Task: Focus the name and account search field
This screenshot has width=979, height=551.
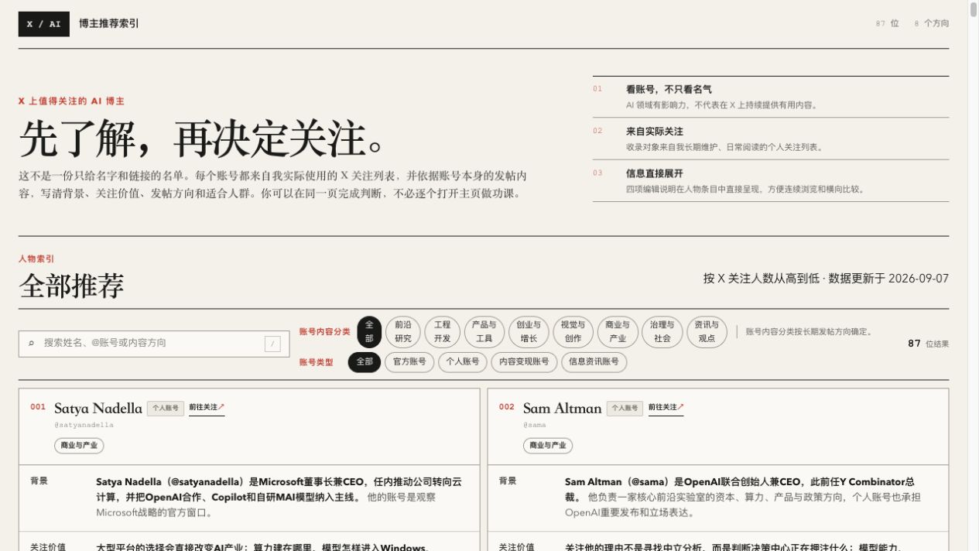Action: [154, 344]
